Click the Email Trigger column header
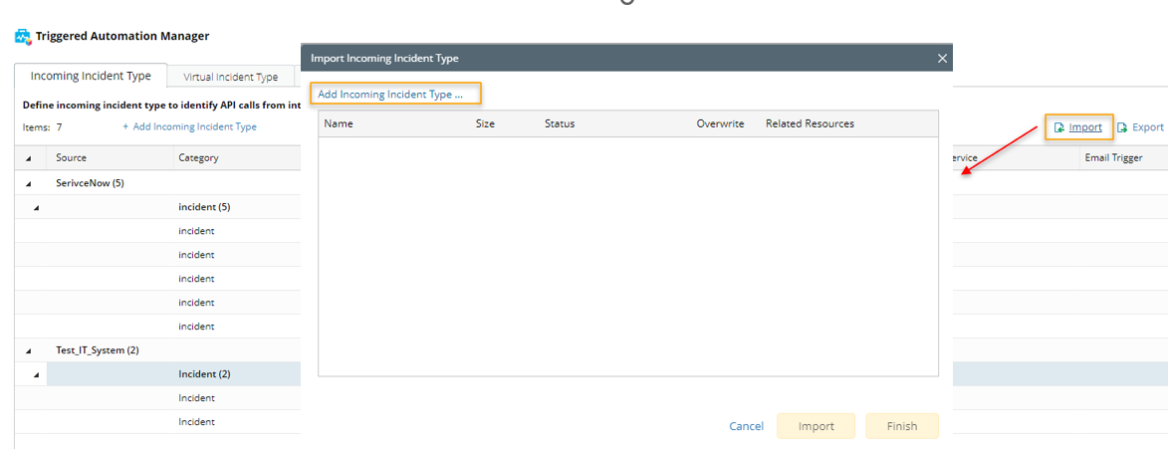The height and width of the screenshot is (449, 1168). coord(1112,157)
